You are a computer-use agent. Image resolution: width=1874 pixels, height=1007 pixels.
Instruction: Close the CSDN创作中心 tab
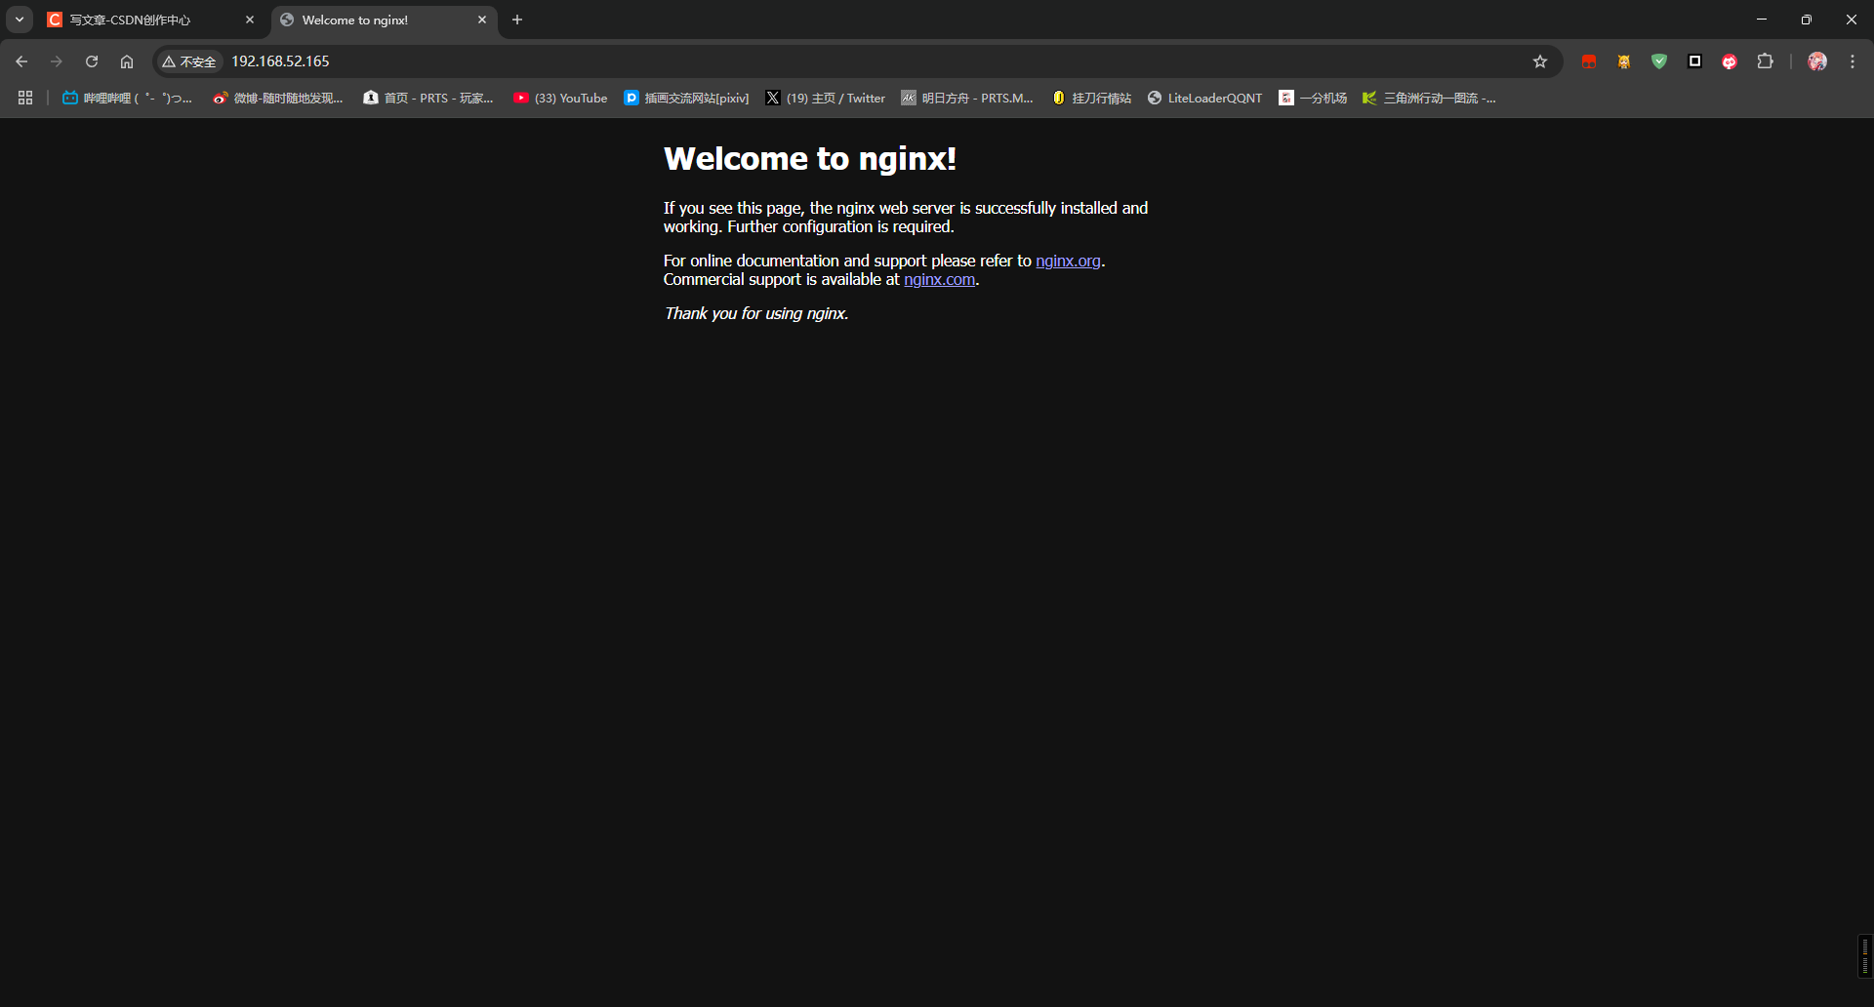(250, 20)
